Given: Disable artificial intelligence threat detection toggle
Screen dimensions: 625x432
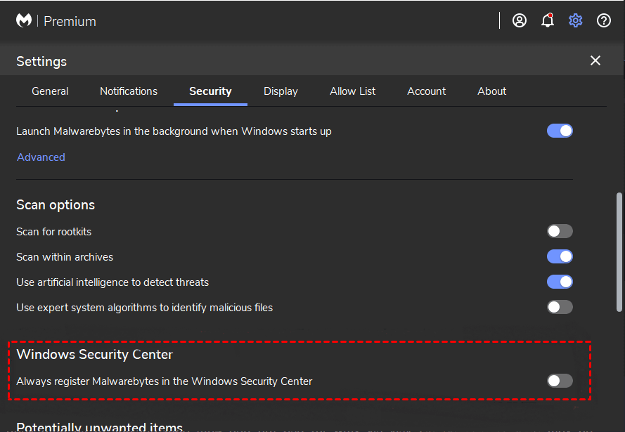Looking at the screenshot, I should point(560,282).
